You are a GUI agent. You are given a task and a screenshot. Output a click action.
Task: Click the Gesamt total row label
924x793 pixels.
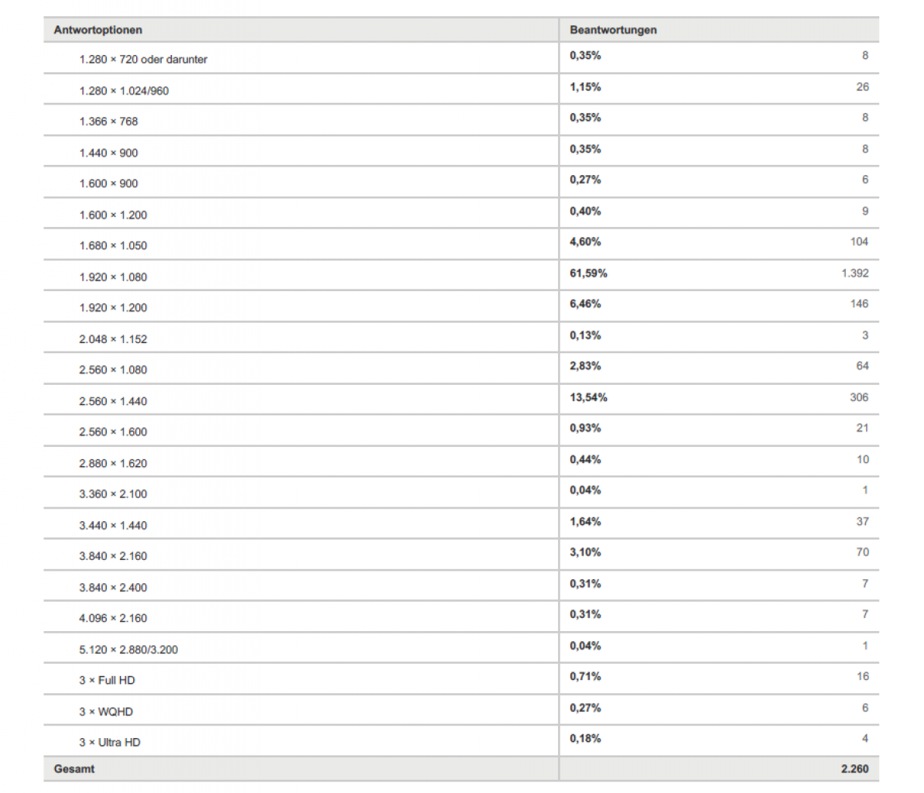click(74, 769)
